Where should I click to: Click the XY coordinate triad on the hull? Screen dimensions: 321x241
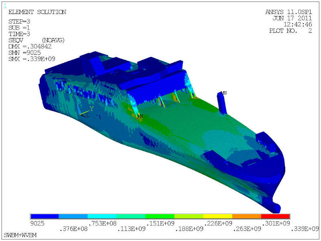tap(87, 112)
